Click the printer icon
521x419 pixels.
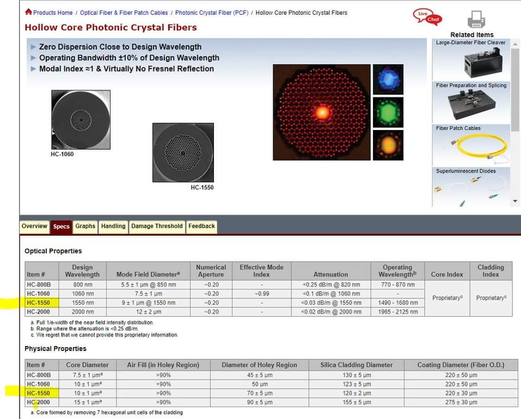(476, 20)
